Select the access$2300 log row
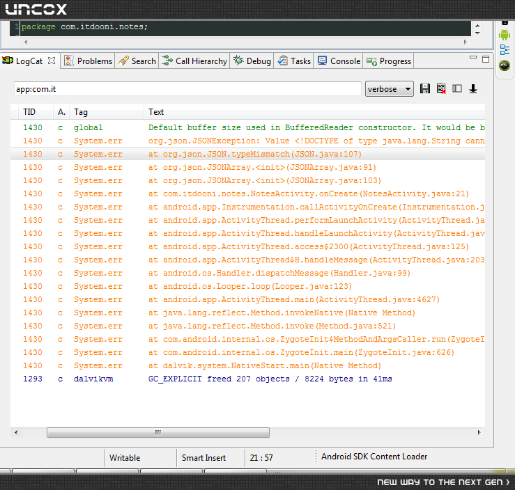The height and width of the screenshot is (490, 515). 247,246
